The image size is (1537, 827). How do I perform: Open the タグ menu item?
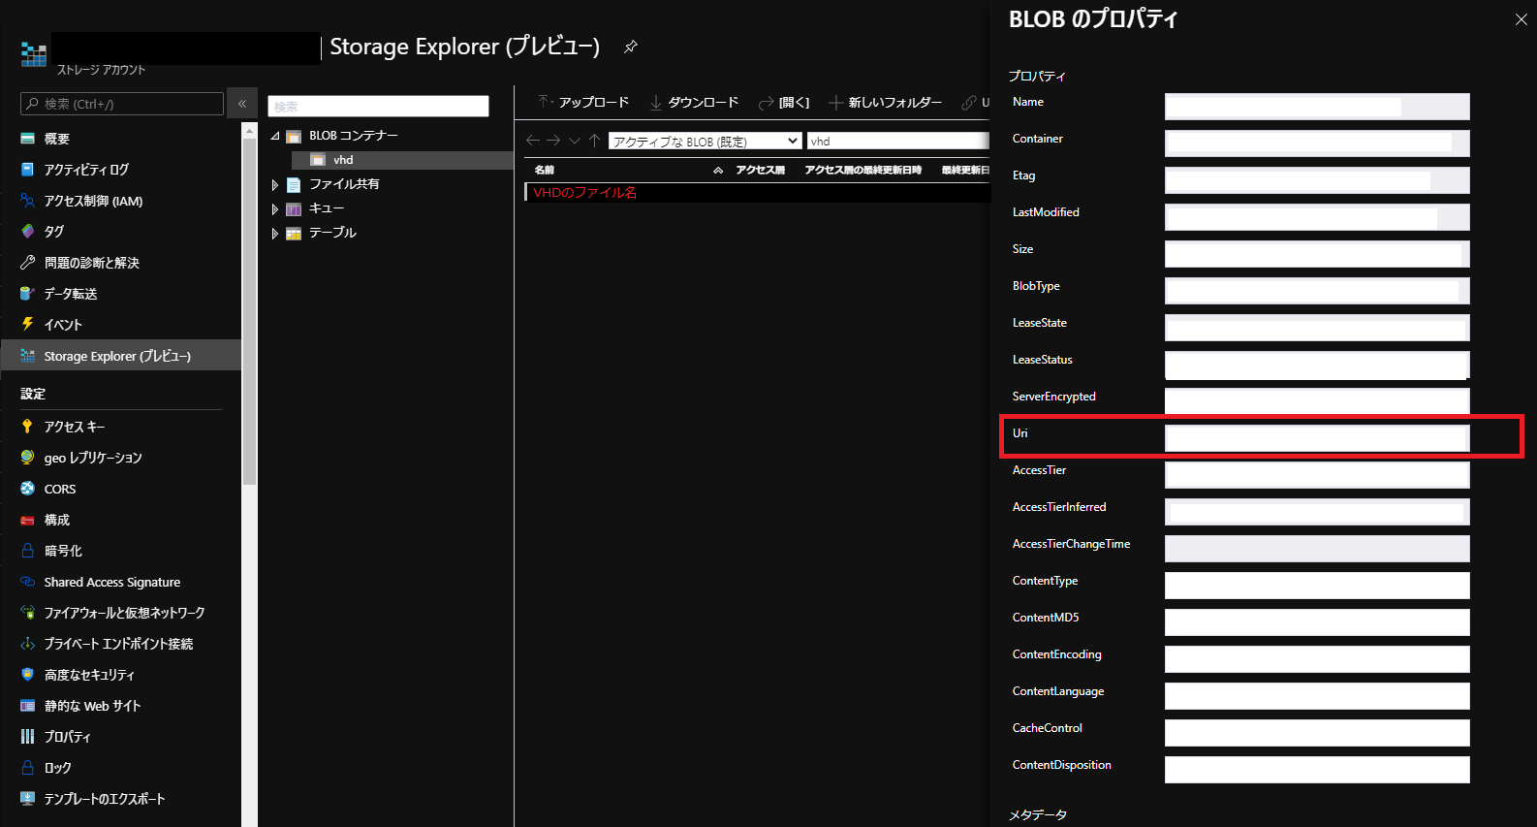53,232
